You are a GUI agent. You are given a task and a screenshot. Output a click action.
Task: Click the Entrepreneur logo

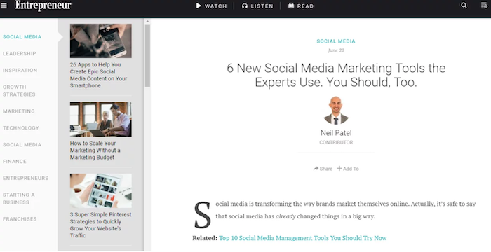[x=43, y=6]
